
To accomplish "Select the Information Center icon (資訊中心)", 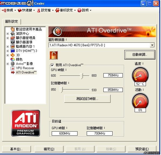I will point(13,34).
